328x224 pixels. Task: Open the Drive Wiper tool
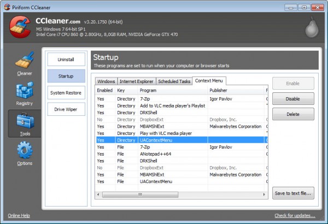point(66,109)
